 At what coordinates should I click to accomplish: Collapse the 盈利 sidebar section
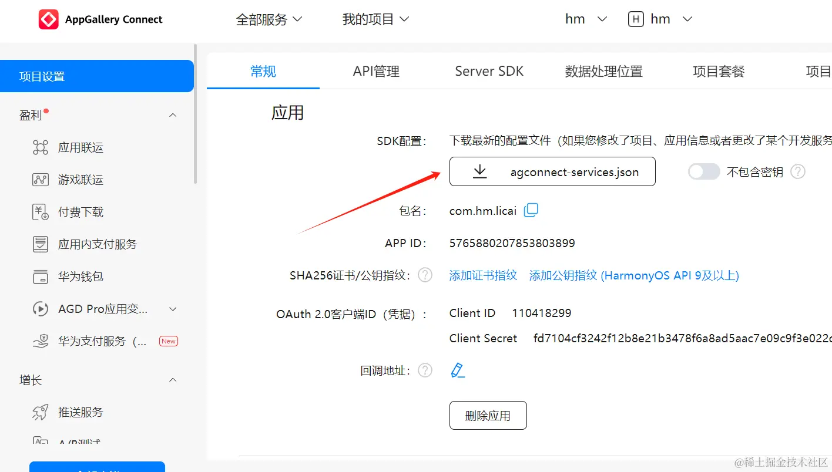[x=173, y=115]
